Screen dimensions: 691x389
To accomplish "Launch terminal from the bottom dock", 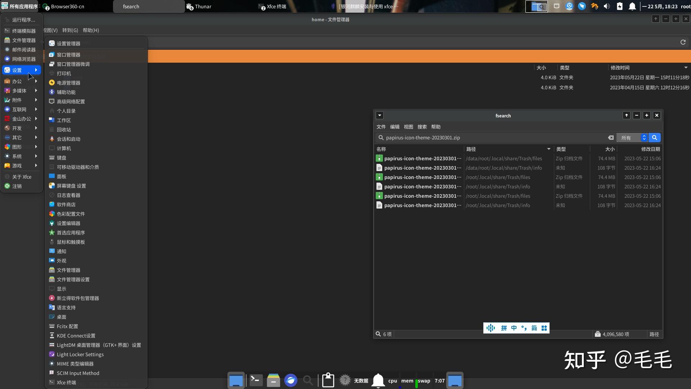I will pyautogui.click(x=256, y=380).
